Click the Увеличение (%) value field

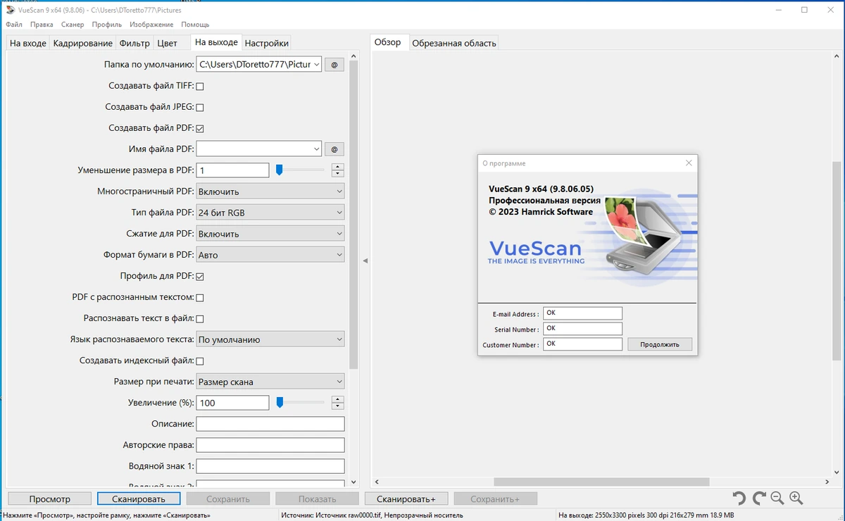point(232,403)
